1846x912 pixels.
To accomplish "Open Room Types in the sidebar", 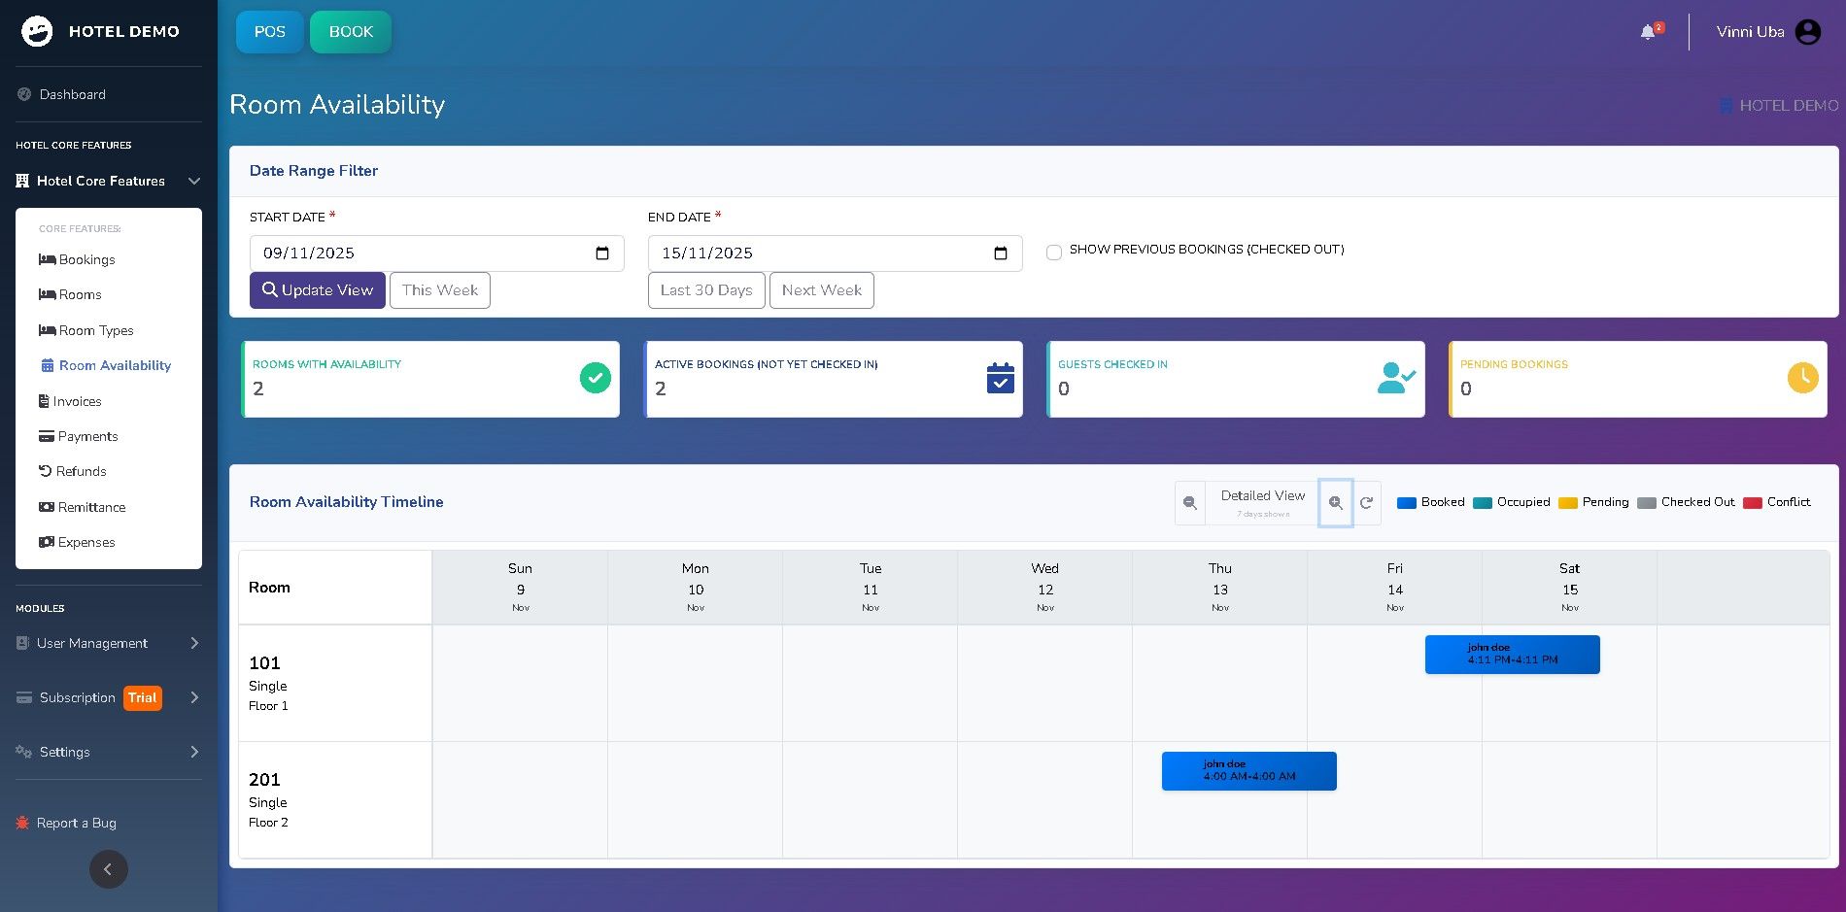I will click(x=96, y=330).
